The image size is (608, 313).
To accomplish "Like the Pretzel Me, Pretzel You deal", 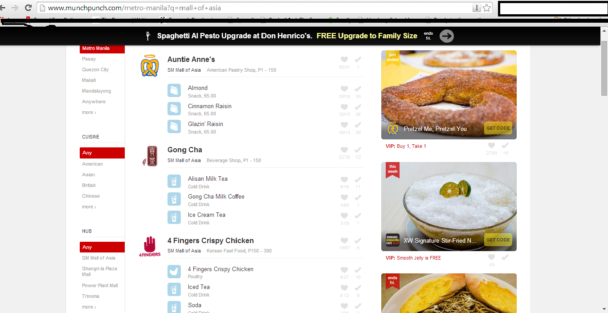I will tap(491, 146).
